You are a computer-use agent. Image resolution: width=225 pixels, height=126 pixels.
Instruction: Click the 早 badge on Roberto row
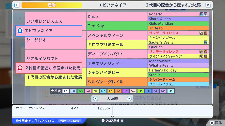[205, 14]
